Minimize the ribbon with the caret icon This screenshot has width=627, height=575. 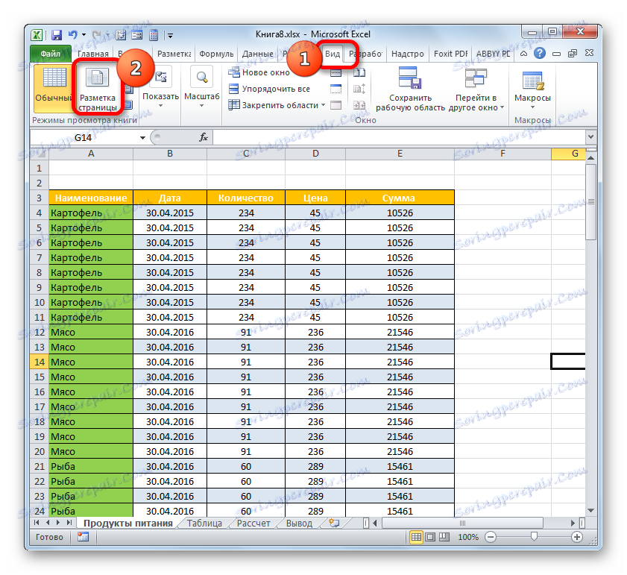(x=523, y=54)
